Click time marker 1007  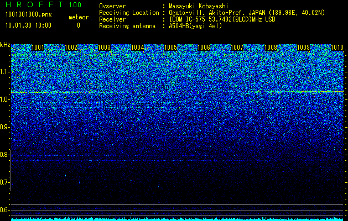pyautogui.click(x=237, y=48)
